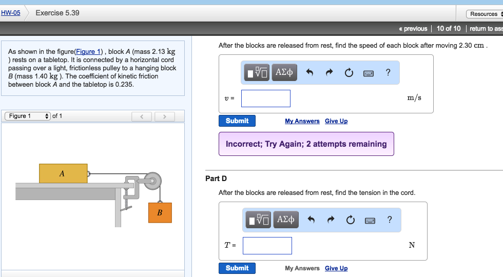Viewport: 503px width, 277px height.
Task: Go to next figure arrow
Action: coord(165,116)
